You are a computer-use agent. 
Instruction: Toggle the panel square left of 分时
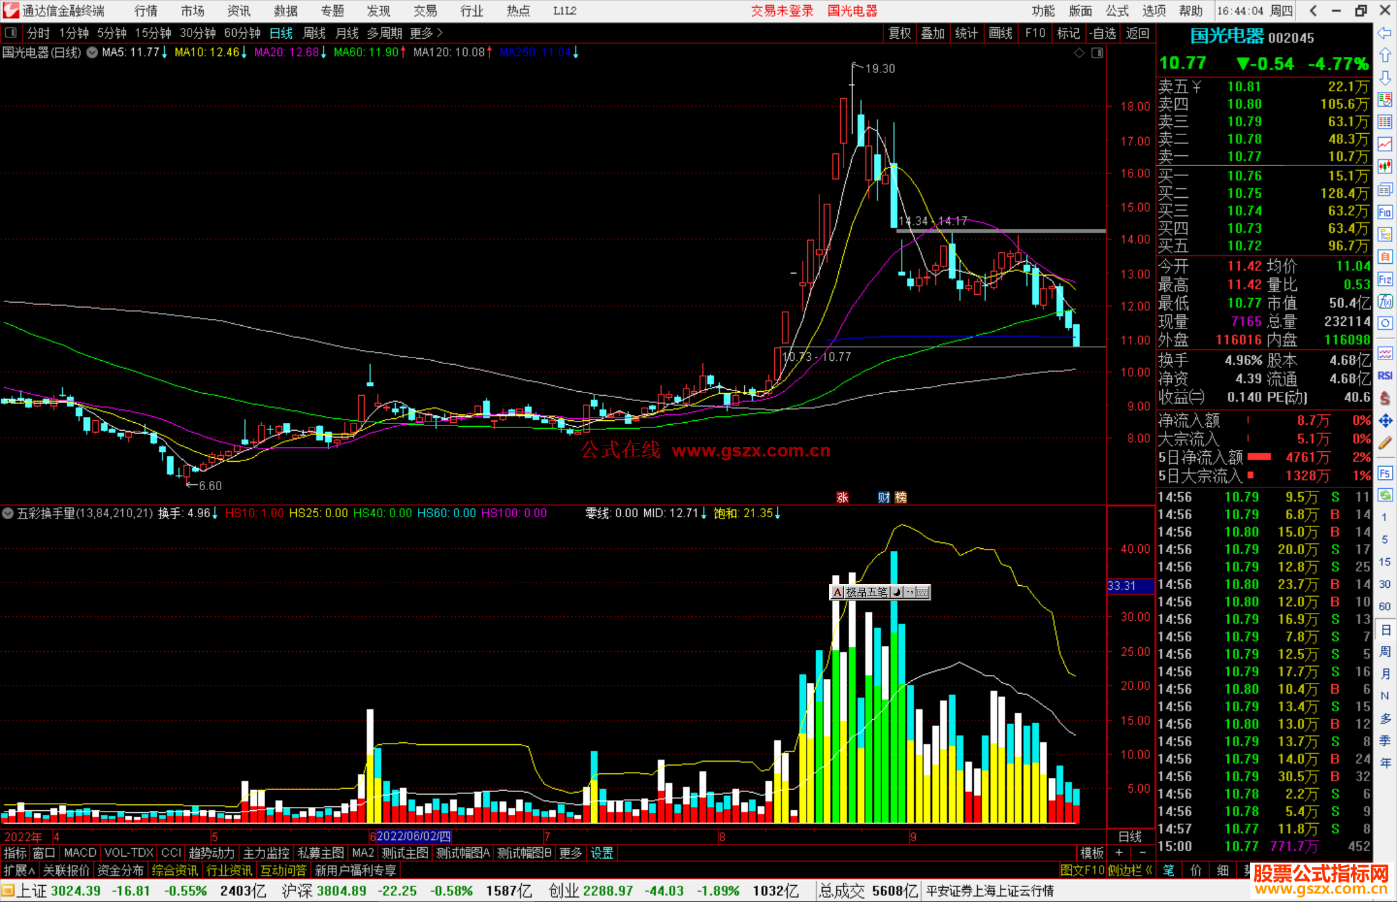tap(10, 32)
